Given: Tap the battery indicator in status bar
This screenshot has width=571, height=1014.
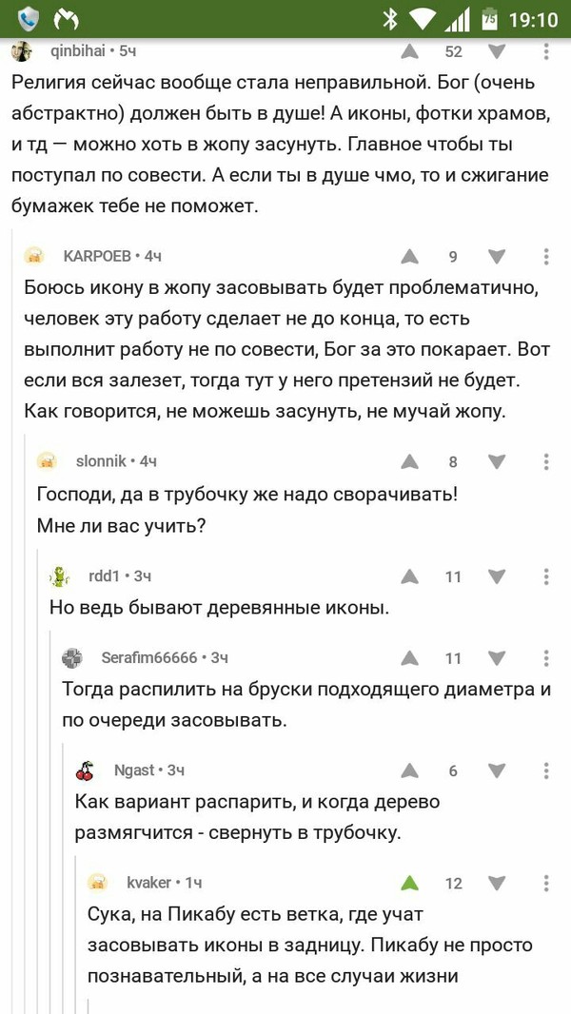Looking at the screenshot, I should (490, 18).
